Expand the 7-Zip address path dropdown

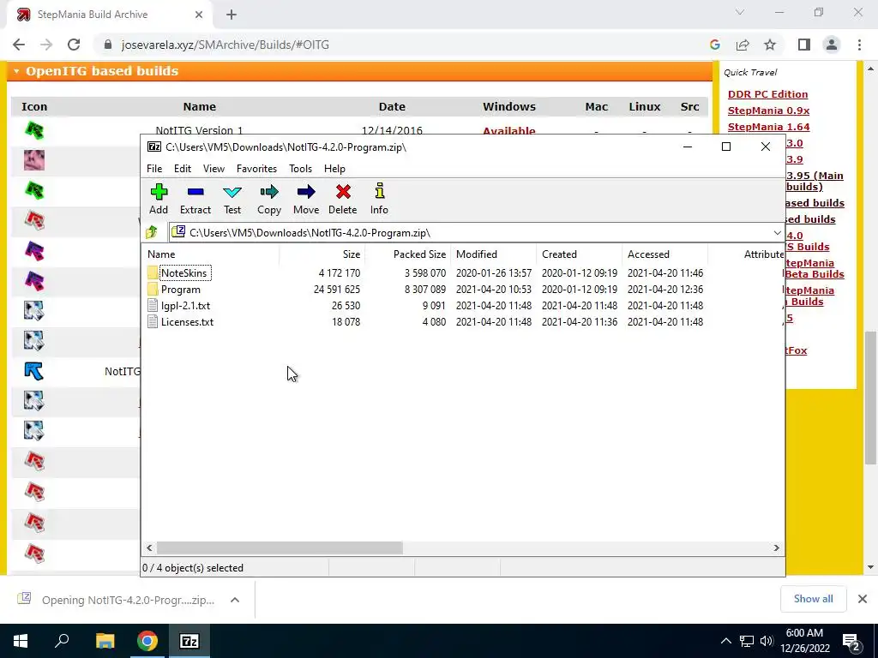777,233
